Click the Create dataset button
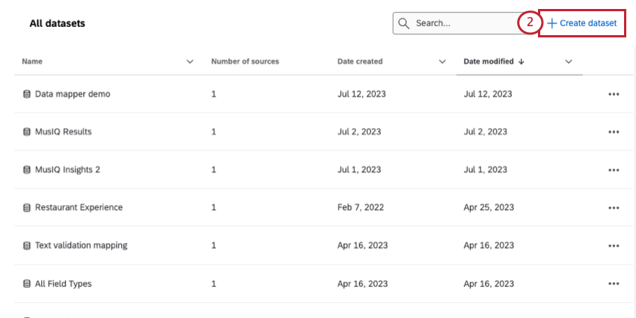This screenshot has height=318, width=636. 582,23
